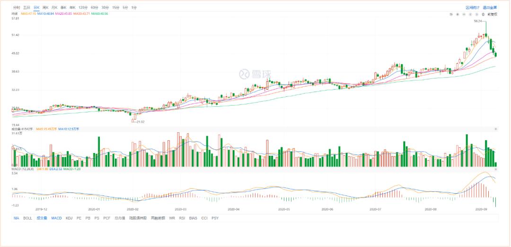Image resolution: width=511 pixels, height=247 pixels.
Task: Toggle the KDJ indicator on
Action: [x=69, y=218]
